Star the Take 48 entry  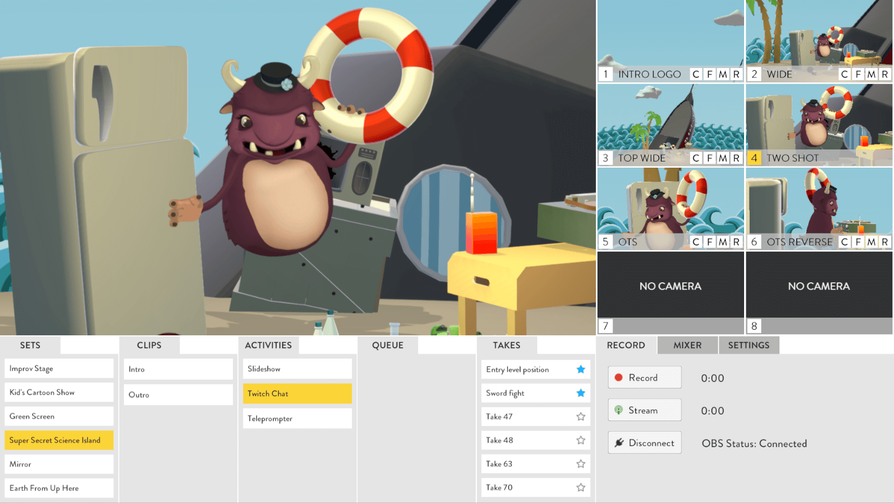click(x=581, y=440)
